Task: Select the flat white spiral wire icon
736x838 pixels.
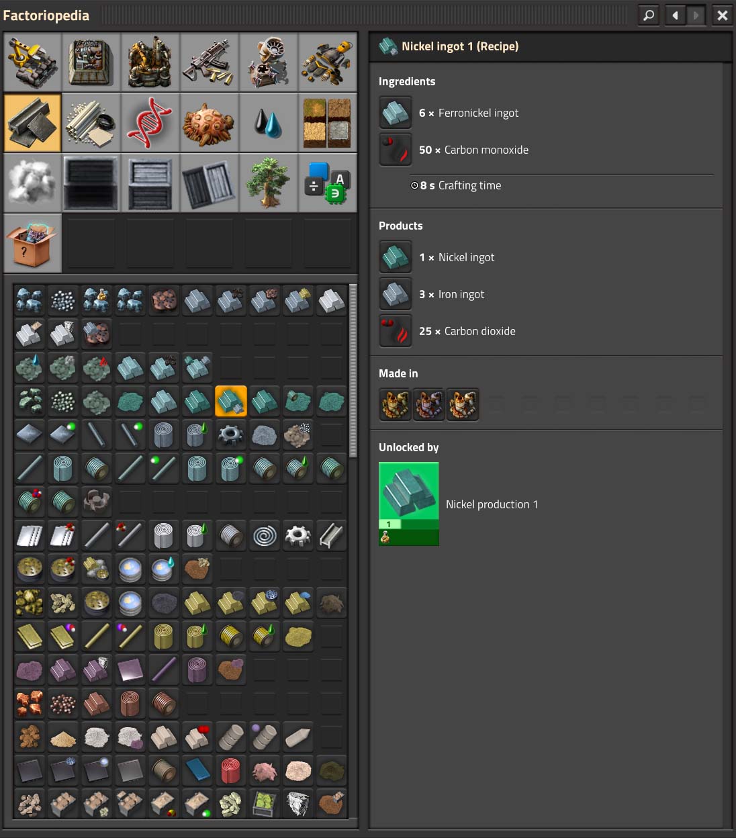Action: 265,535
